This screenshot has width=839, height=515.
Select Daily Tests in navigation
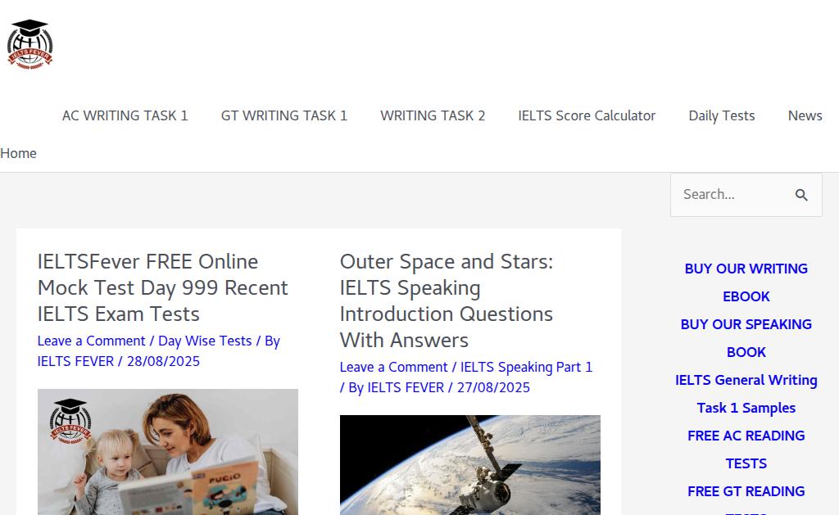click(722, 115)
